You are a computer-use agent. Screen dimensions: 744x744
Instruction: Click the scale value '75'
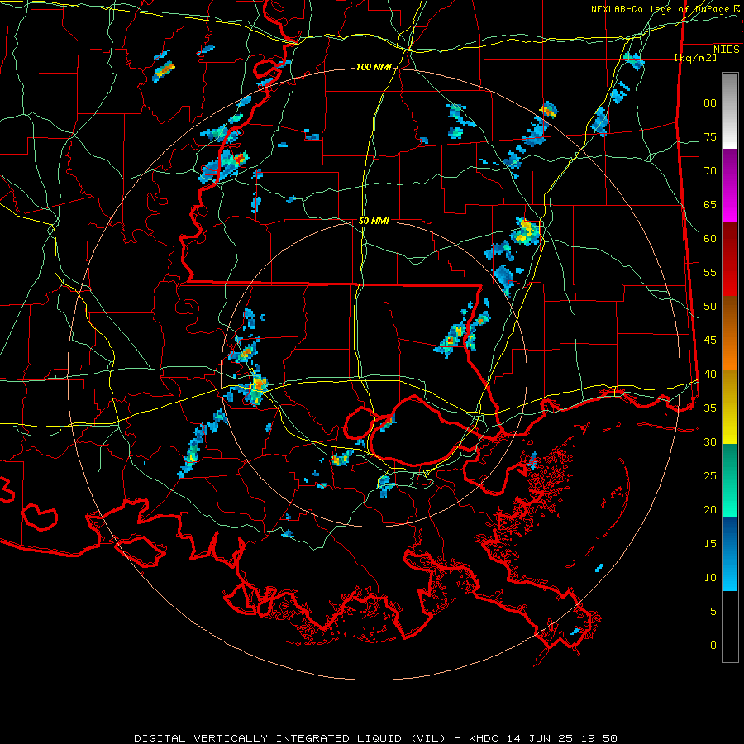tap(710, 137)
